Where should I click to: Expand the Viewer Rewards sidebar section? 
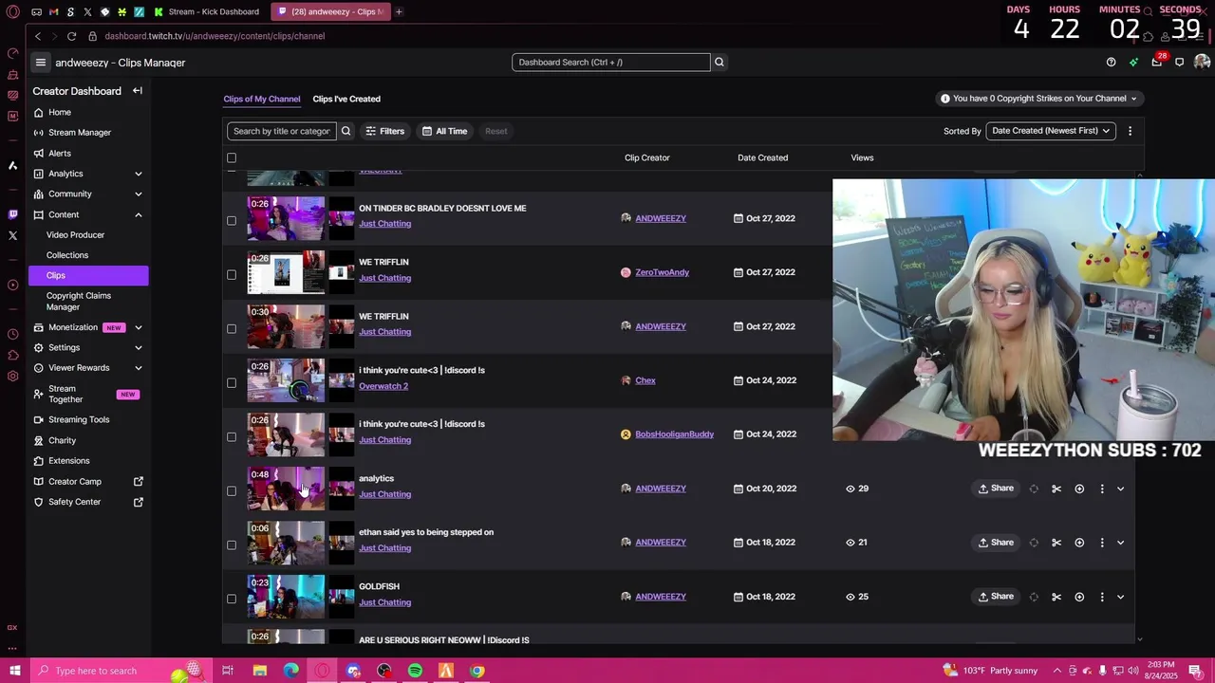pyautogui.click(x=138, y=368)
